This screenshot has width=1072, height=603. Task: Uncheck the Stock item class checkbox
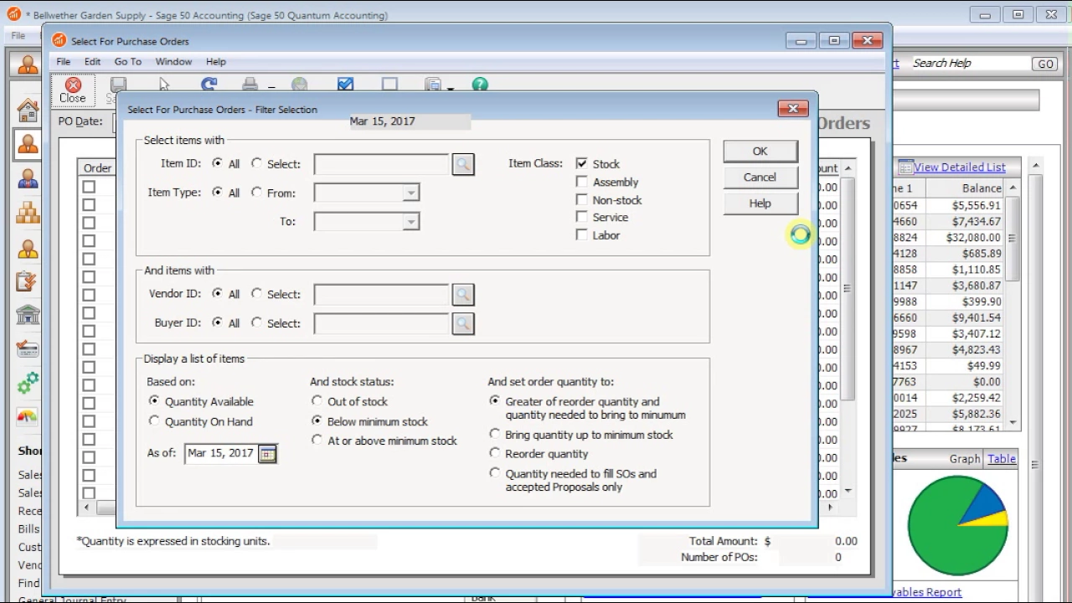(581, 163)
